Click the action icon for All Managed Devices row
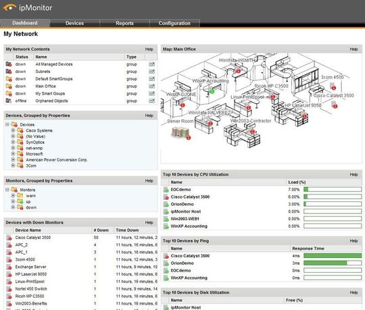 click(152, 64)
